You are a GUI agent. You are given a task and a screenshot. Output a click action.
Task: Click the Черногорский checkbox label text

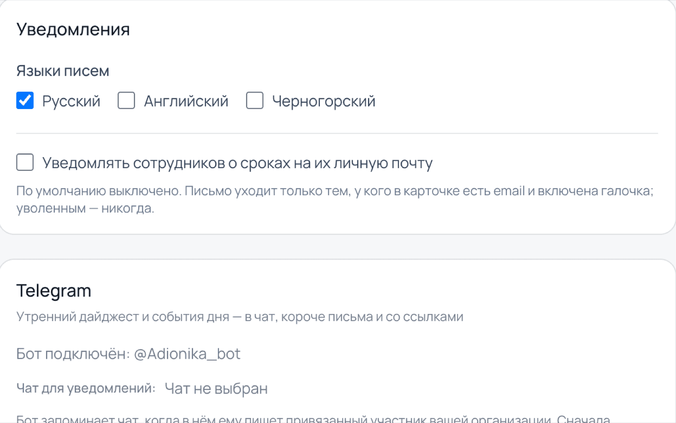tap(324, 101)
